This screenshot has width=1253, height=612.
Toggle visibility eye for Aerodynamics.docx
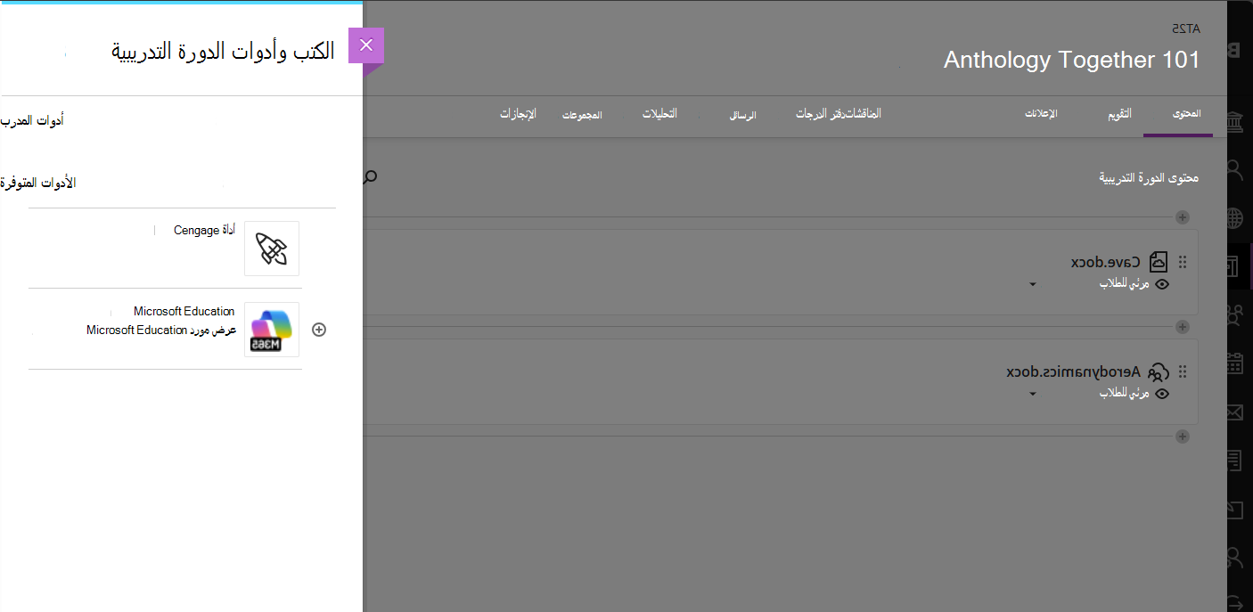coord(1162,394)
